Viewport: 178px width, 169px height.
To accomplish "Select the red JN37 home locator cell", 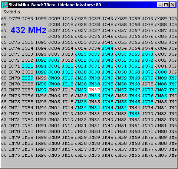I will 94,90.
